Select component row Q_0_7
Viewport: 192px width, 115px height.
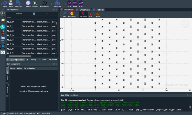click(x=31, y=53)
